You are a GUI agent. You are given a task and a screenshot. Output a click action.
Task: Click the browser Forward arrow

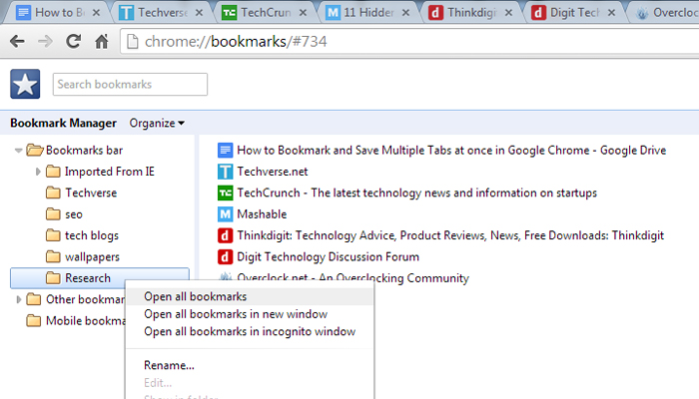coord(45,42)
